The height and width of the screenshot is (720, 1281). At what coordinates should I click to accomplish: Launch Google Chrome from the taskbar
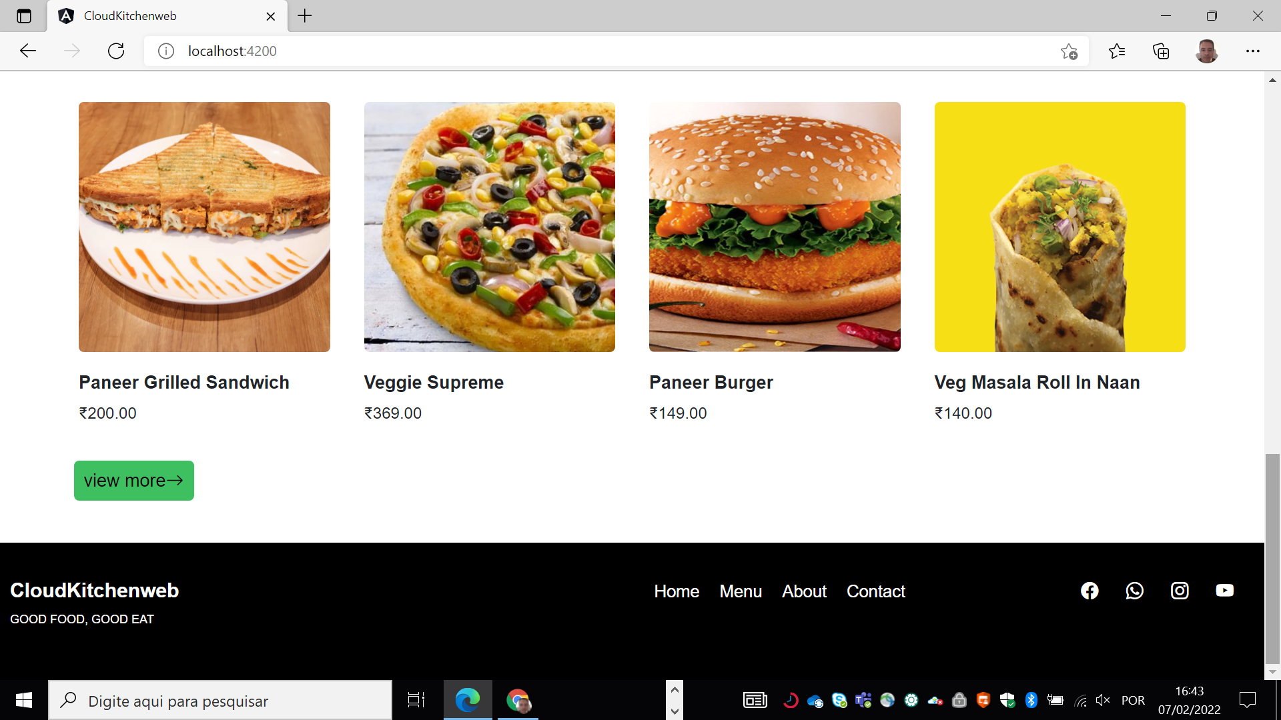click(518, 700)
